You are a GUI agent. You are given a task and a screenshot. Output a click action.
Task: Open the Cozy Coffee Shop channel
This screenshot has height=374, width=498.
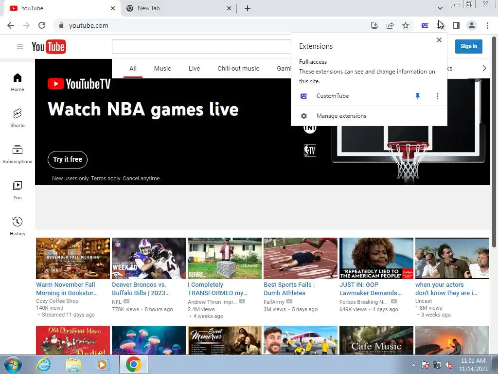(57, 301)
